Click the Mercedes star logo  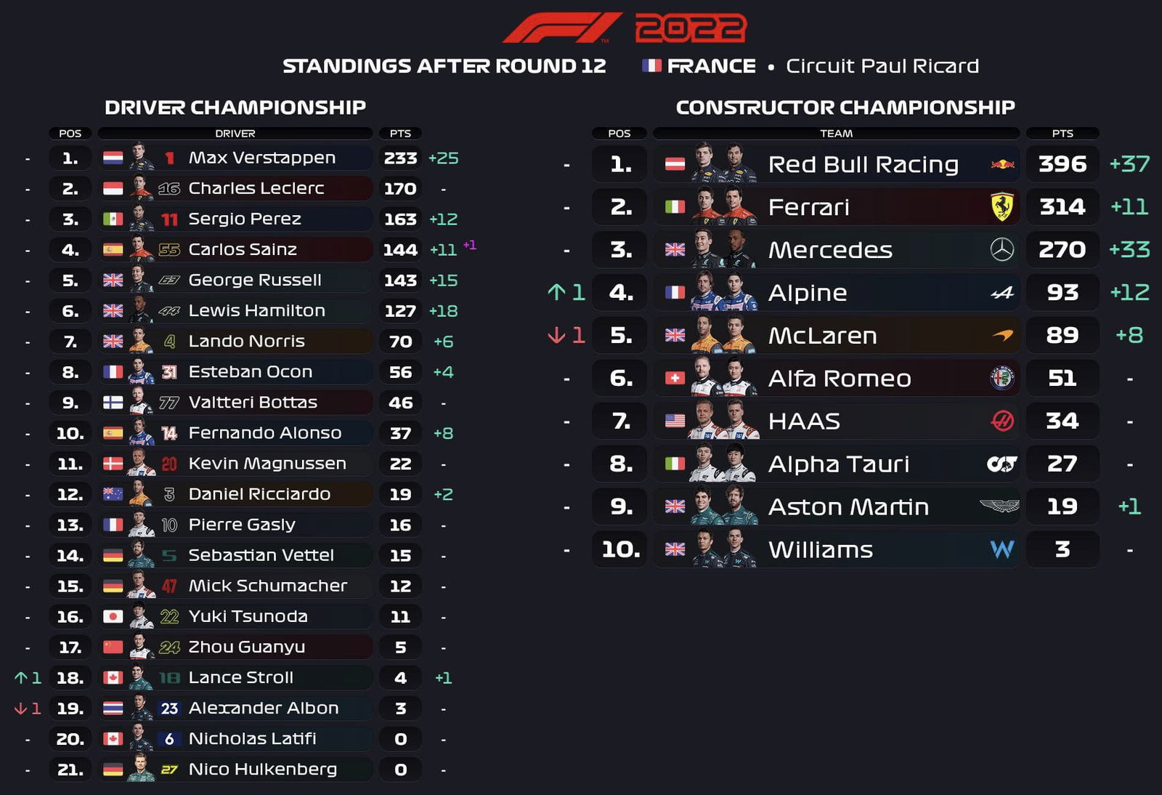(1002, 250)
